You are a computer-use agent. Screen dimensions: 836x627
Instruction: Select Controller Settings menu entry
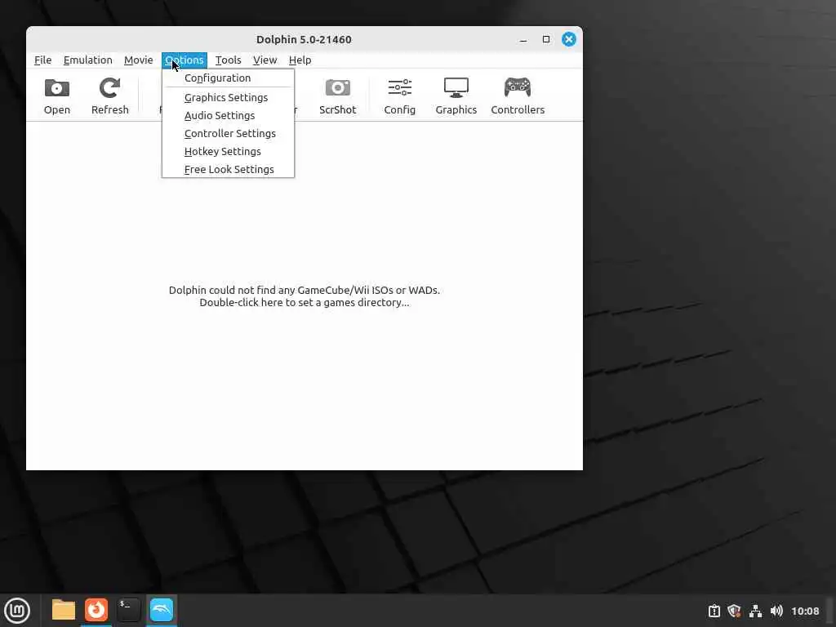229,133
